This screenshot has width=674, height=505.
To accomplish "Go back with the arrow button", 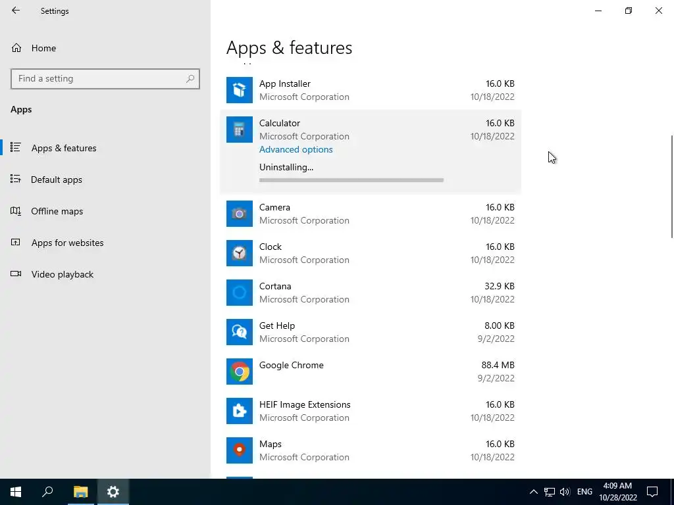I will 16,11.
